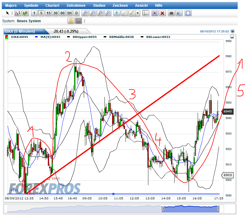Image resolution: width=245 pixels, height=216 pixels.
Task: Click the zoom out magnifier
Action: (93, 13)
